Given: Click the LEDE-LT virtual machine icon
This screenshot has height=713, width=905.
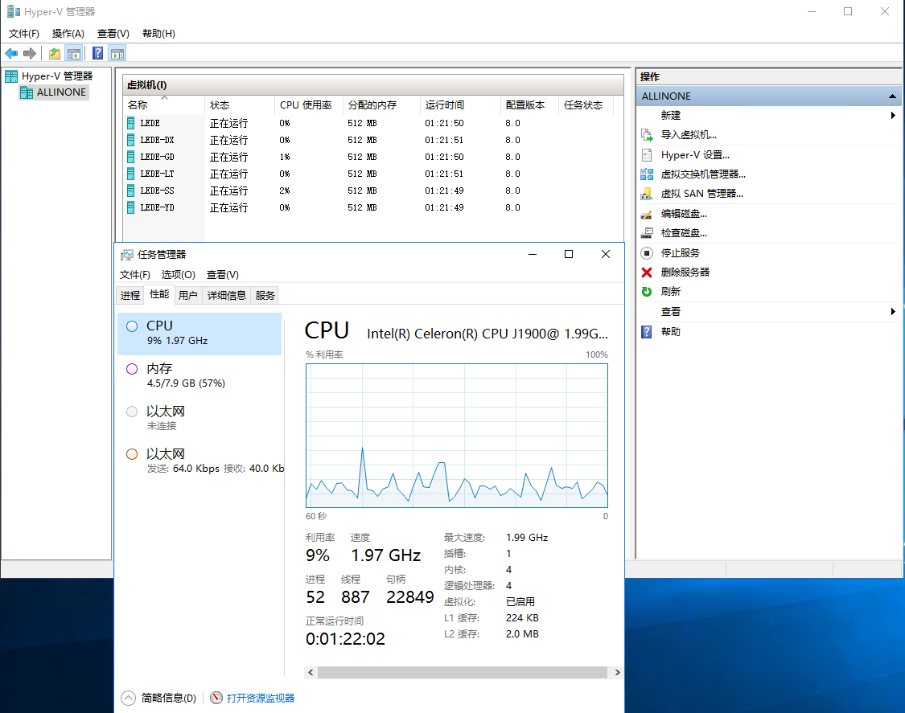Looking at the screenshot, I should point(131,173).
